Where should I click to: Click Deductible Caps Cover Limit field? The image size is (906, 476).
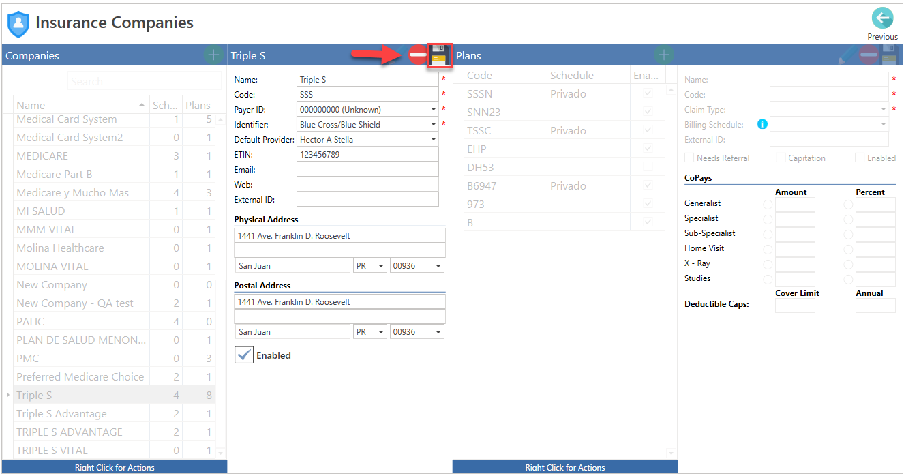pyautogui.click(x=795, y=306)
